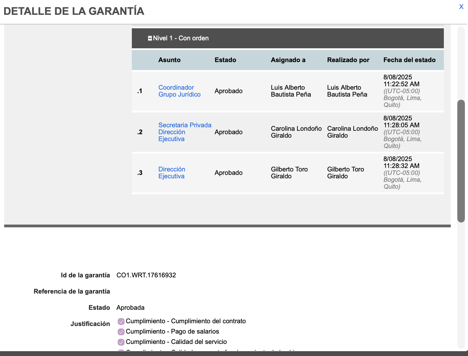Click the Asignado a column header
The width and height of the screenshot is (468, 356).
[x=288, y=60]
